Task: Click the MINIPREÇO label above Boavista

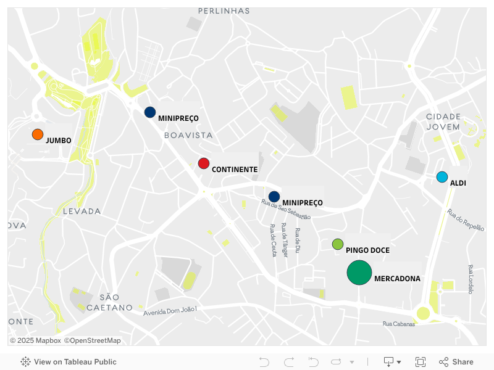Action: click(x=178, y=118)
